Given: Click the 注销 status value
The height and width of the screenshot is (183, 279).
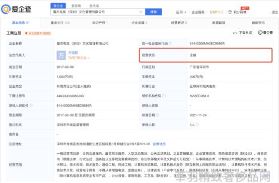Looking at the screenshot, I should [x=193, y=55].
